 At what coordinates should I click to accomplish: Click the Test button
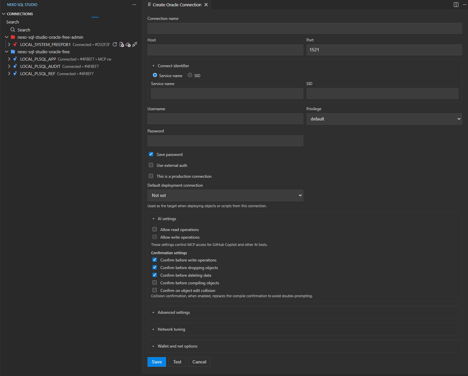point(177,362)
